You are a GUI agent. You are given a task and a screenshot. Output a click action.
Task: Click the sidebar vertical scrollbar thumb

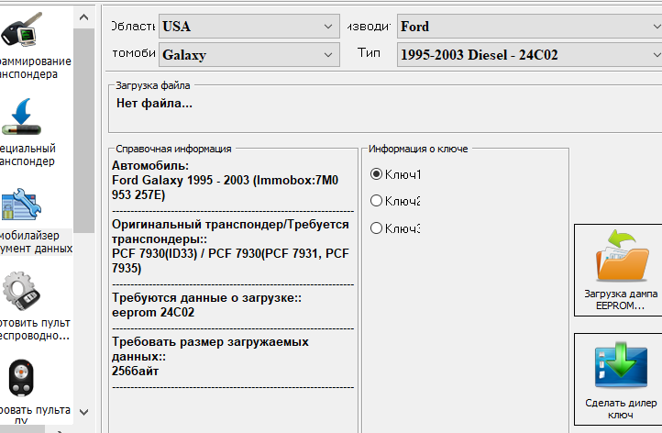(x=84, y=130)
